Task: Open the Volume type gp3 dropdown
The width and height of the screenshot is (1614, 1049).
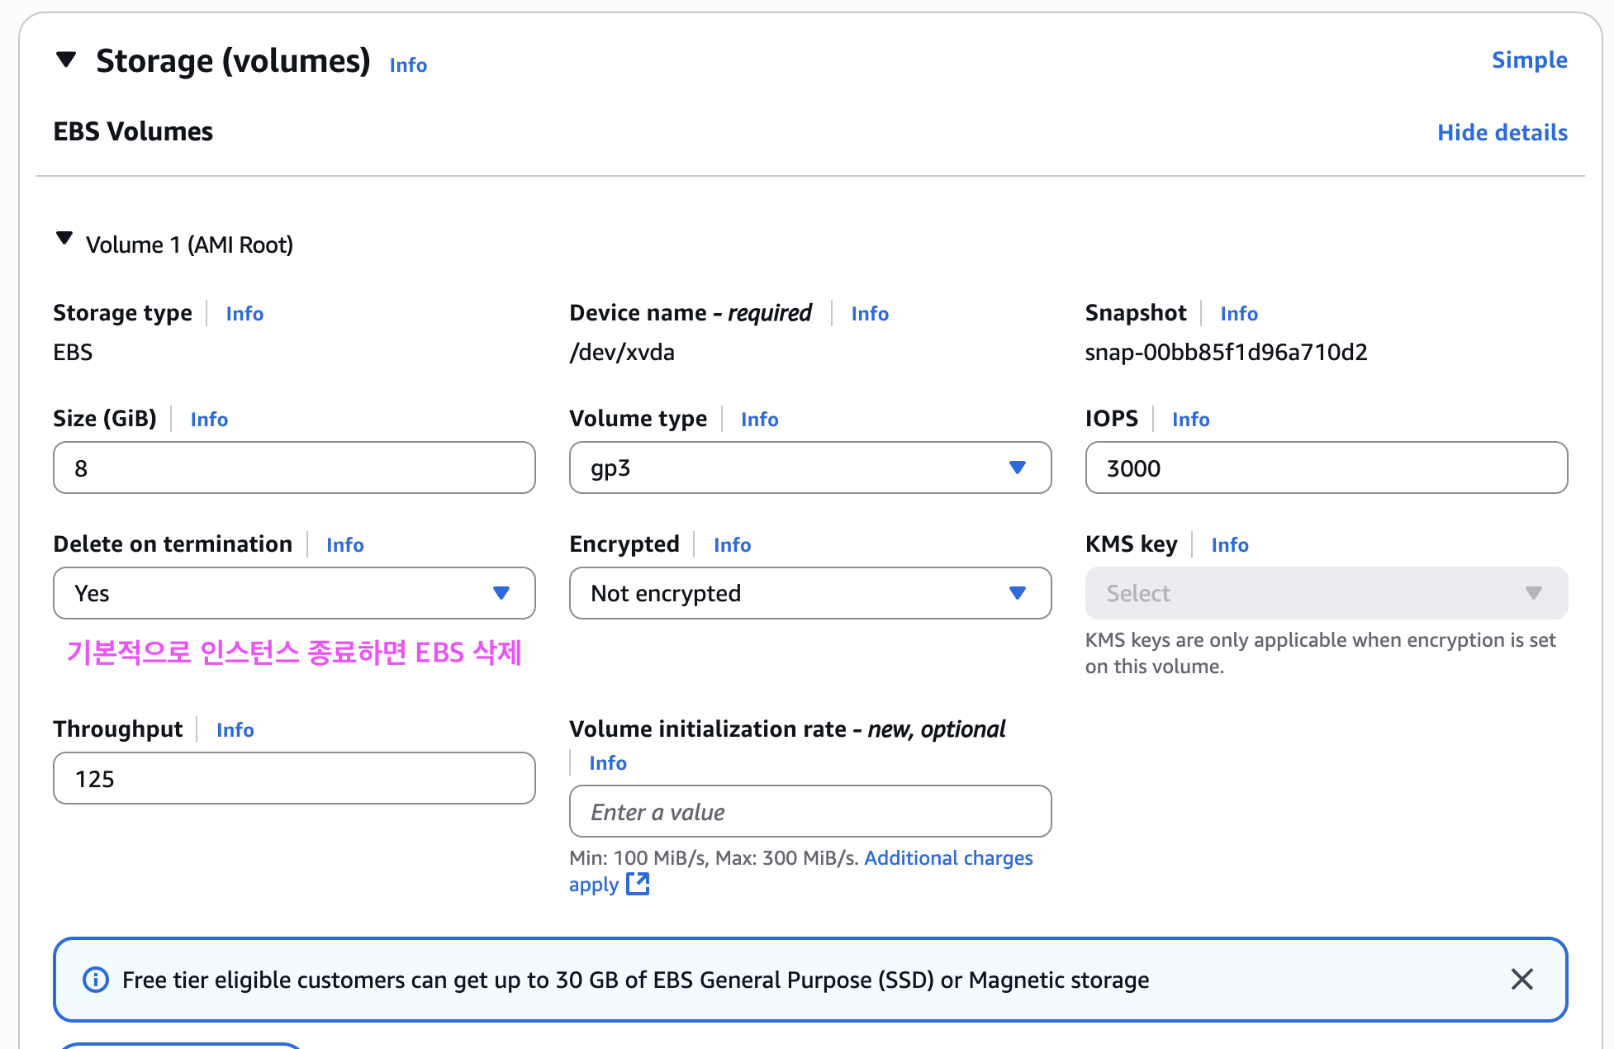Action: [x=809, y=468]
